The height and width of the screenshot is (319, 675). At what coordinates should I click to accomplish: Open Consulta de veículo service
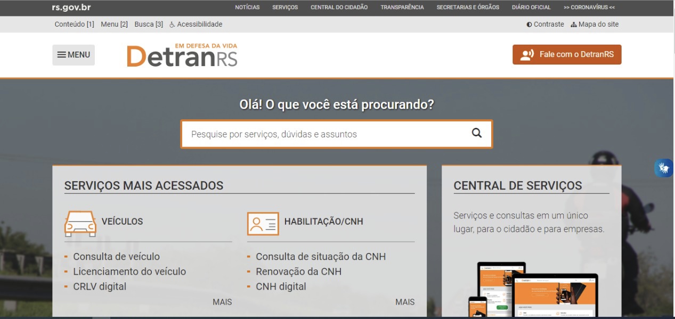116,257
